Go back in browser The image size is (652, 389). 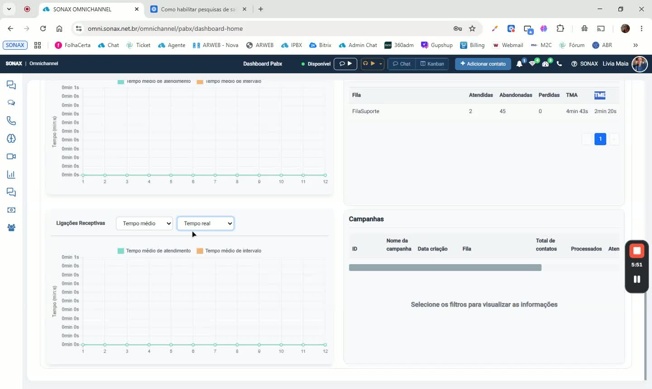[x=10, y=28]
